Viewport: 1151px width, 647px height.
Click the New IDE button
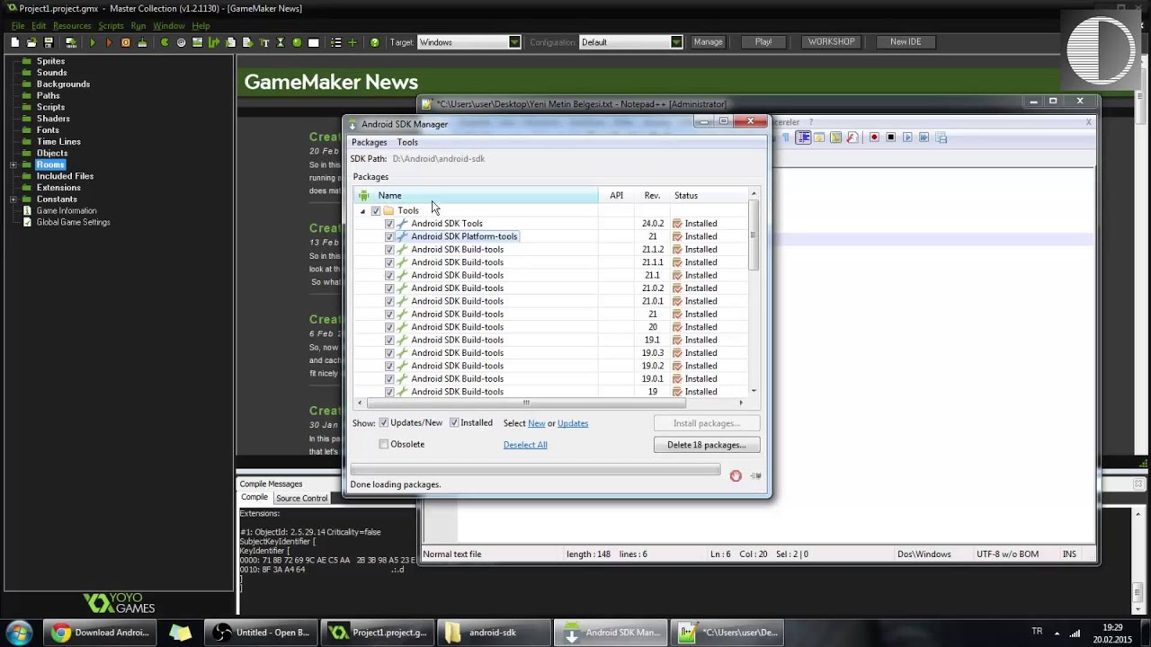coord(906,42)
